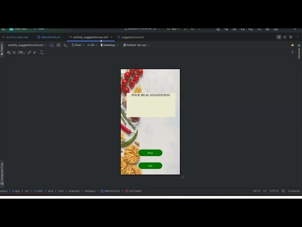The image size is (302, 227).
Task: Click the clear all constraints icon
Action: point(29,52)
